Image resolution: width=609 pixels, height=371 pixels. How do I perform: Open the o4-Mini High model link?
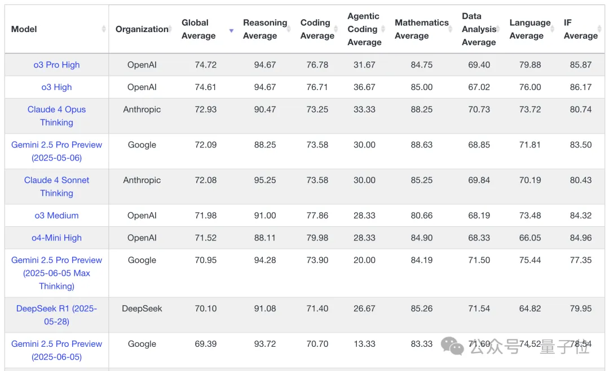[56, 238]
